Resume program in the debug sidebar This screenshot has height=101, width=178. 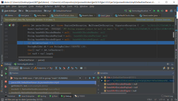coord(6,74)
